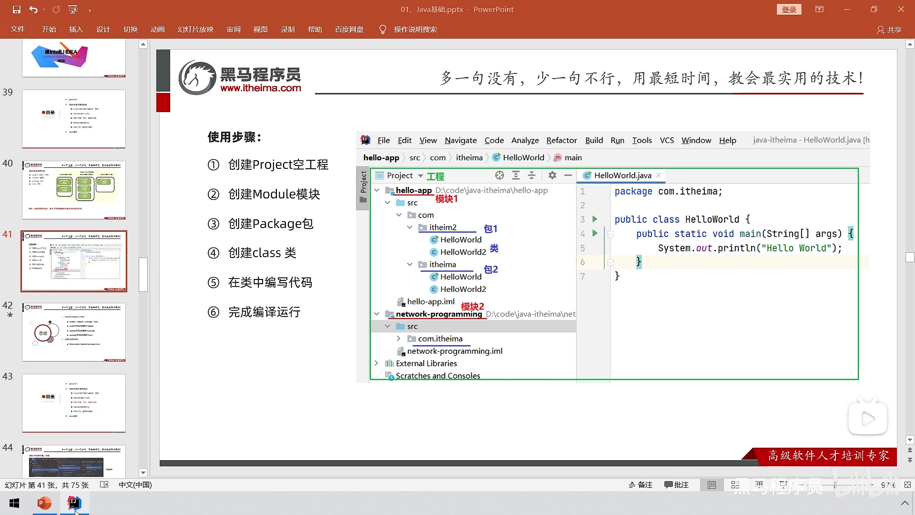Fit slide to current window icon
915x515 pixels.
[x=907, y=484]
